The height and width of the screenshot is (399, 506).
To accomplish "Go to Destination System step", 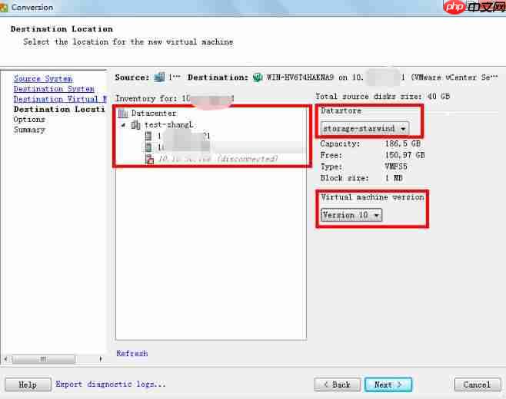I will [x=54, y=89].
